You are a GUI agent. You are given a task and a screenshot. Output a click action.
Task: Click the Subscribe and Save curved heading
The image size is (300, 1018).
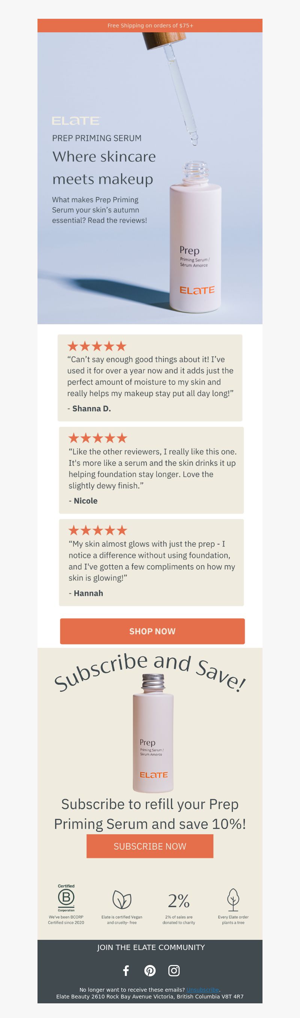150,672
